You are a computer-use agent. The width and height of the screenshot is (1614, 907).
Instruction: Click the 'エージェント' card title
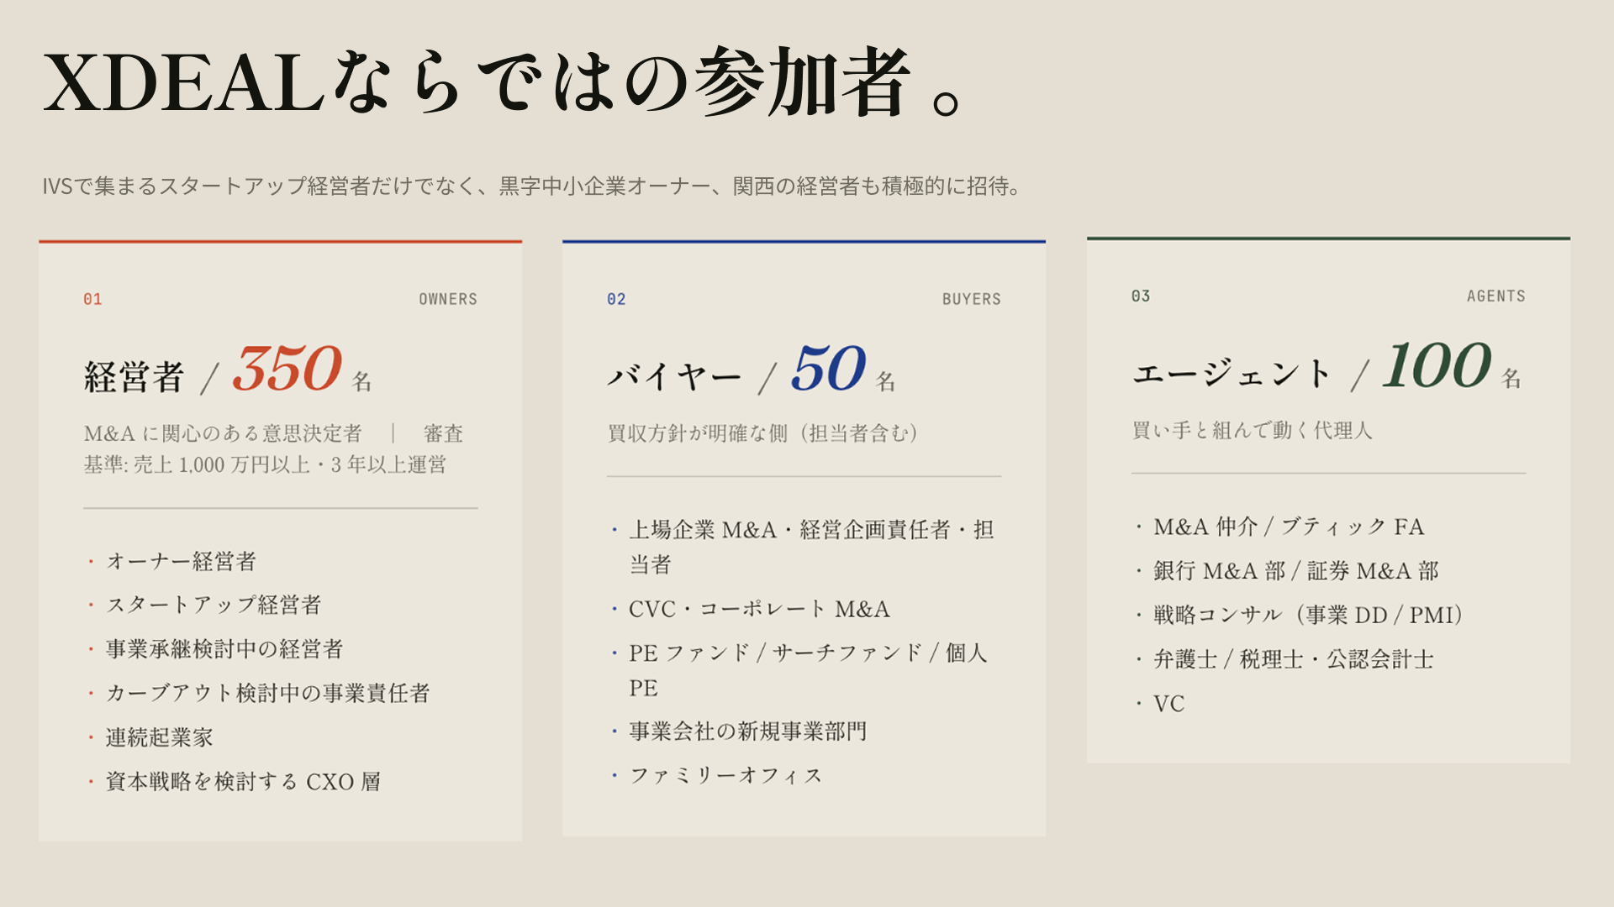click(x=1232, y=373)
